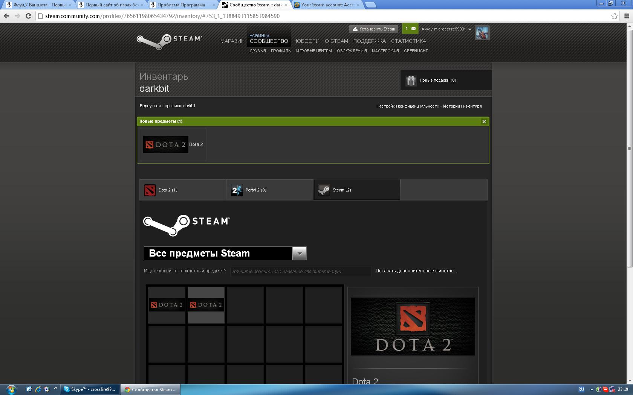Click the large Dota 2 preview image
The height and width of the screenshot is (395, 633).
tap(413, 327)
